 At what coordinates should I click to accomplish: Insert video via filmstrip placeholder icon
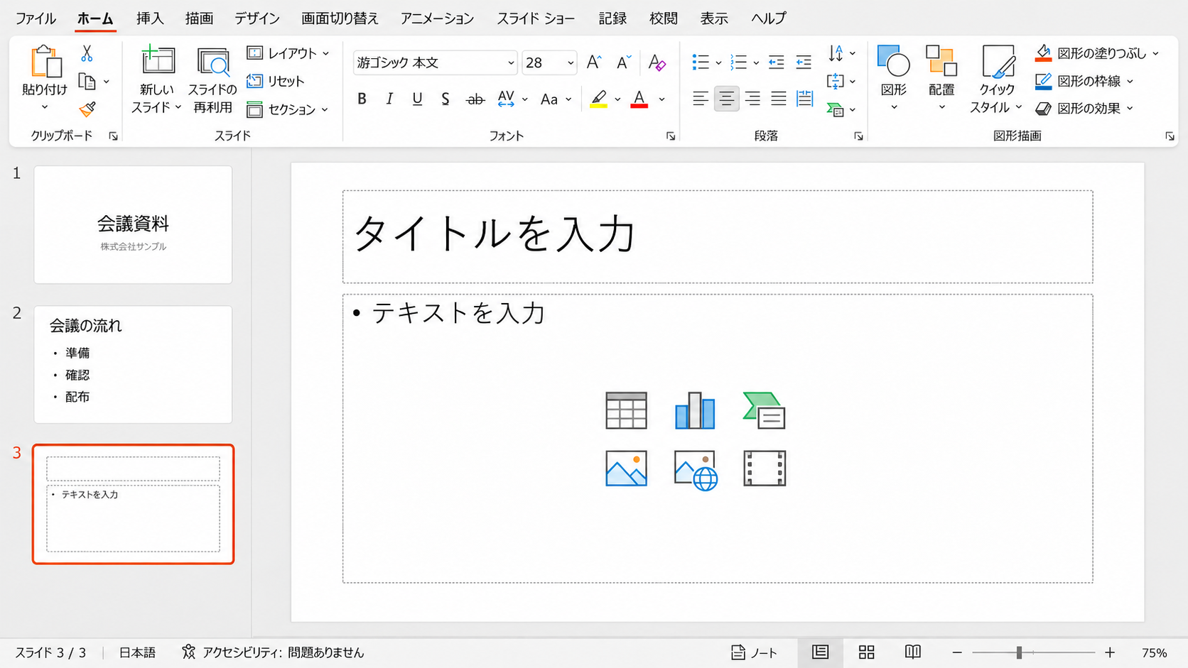[x=765, y=469]
